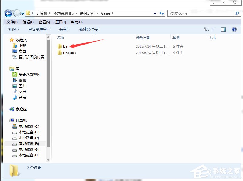The image size is (243, 181).
Task: Click inside the 搜索 Game search field
Action: tap(197, 13)
